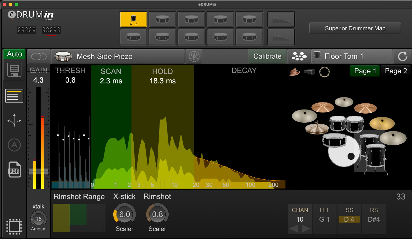Select the cowbell block percussion icon

point(310,72)
